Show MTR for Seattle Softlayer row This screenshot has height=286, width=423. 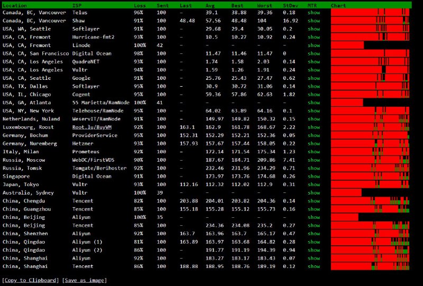point(314,29)
